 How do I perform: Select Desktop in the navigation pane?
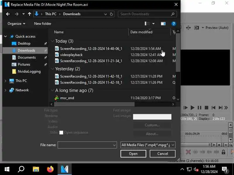tap(24, 43)
